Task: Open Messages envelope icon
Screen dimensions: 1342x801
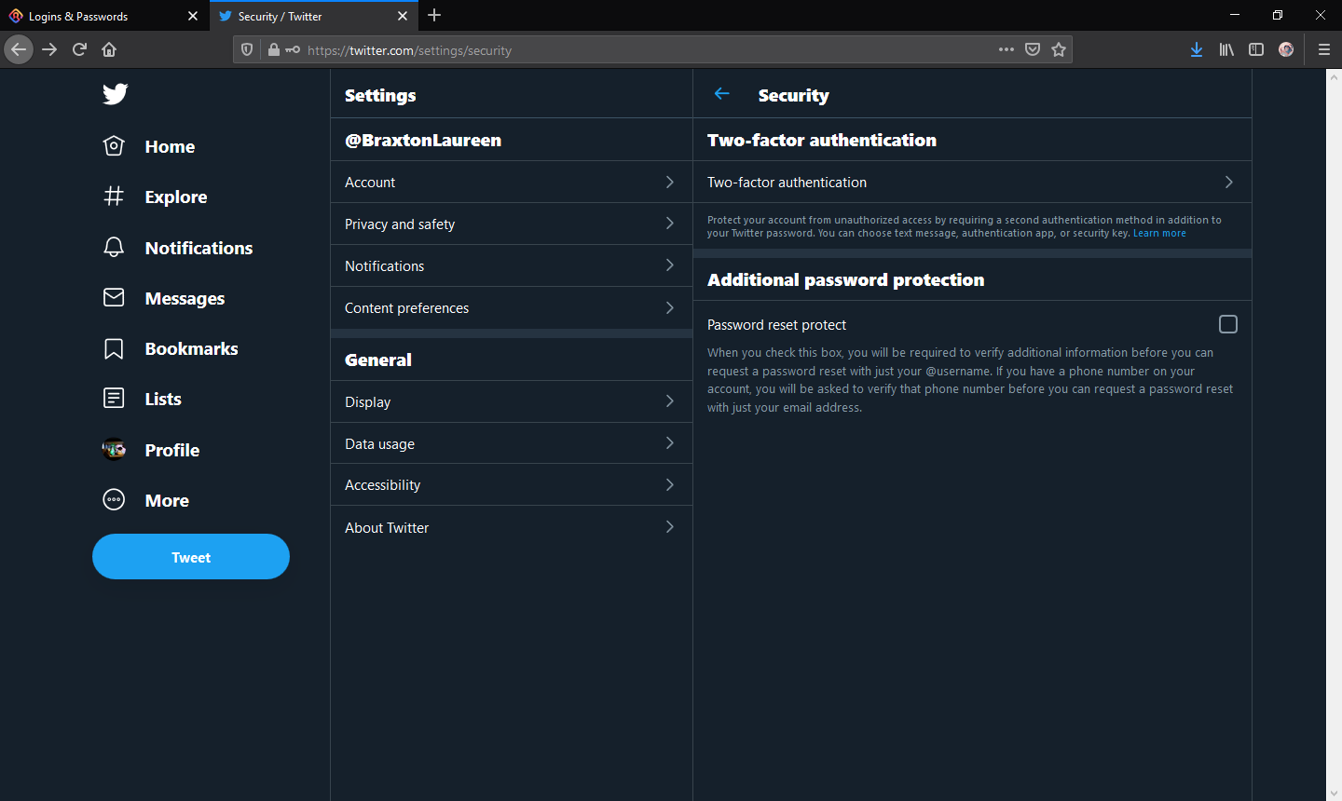Action: 114,297
